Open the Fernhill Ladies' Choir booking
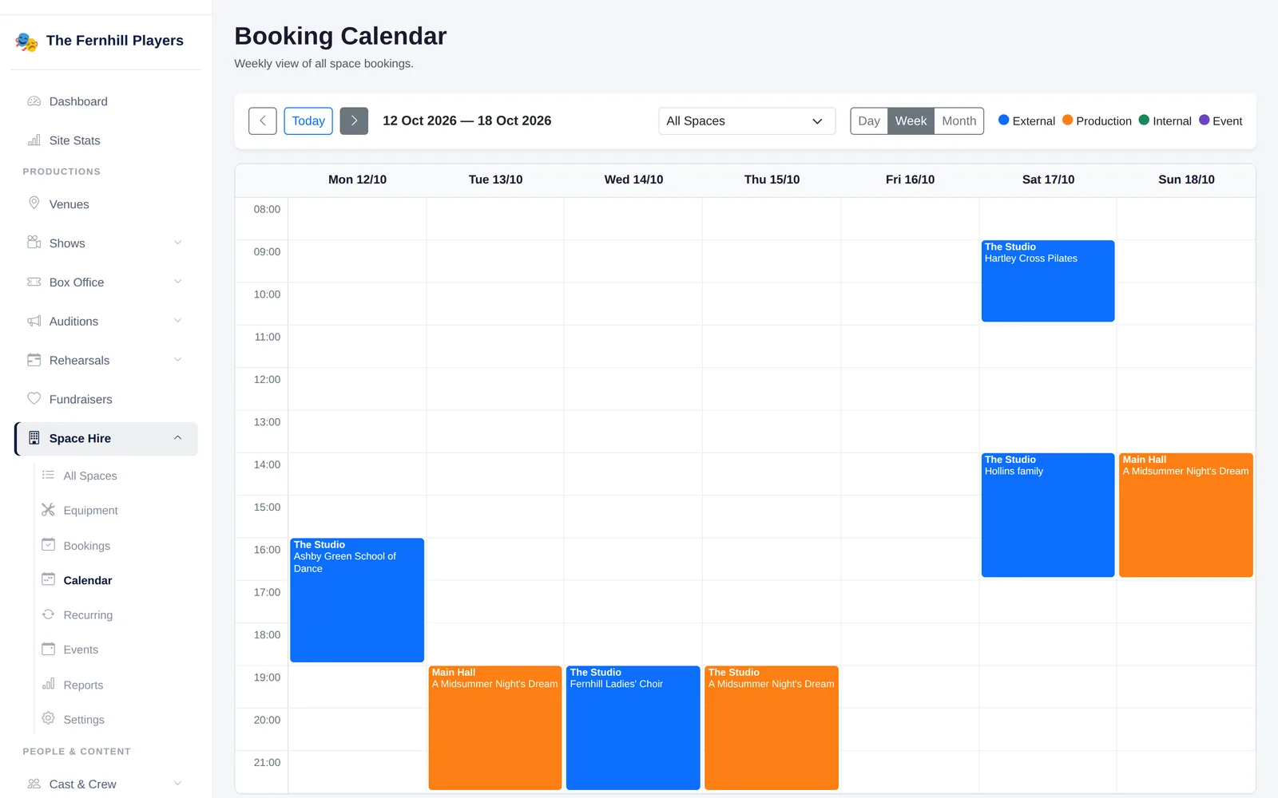Screen dimensions: 1278x798 [x=633, y=728]
